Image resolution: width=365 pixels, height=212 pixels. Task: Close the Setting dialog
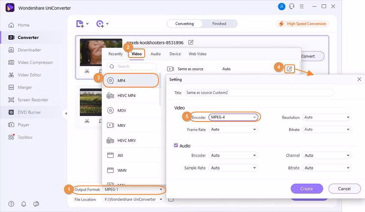click(359, 79)
